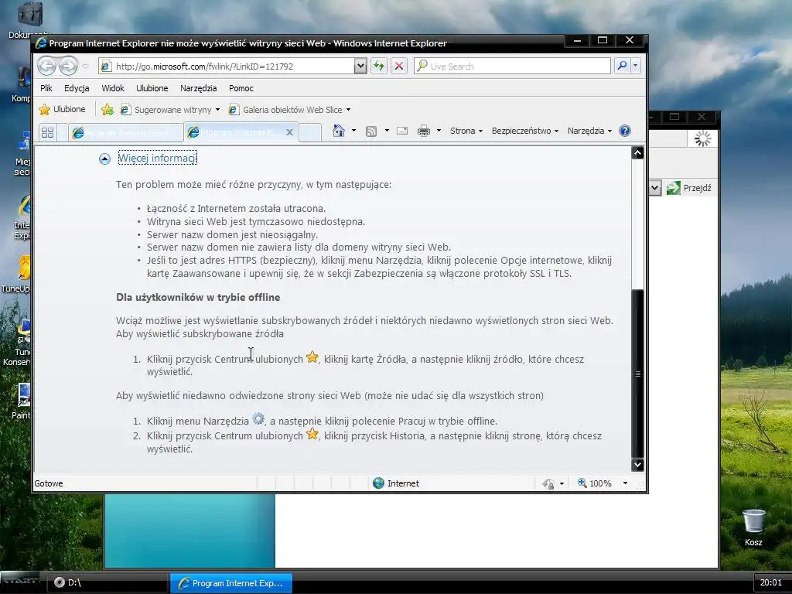This screenshot has height=594, width=792.
Task: Switch to the D:\ taskbar item
Action: coord(108,582)
